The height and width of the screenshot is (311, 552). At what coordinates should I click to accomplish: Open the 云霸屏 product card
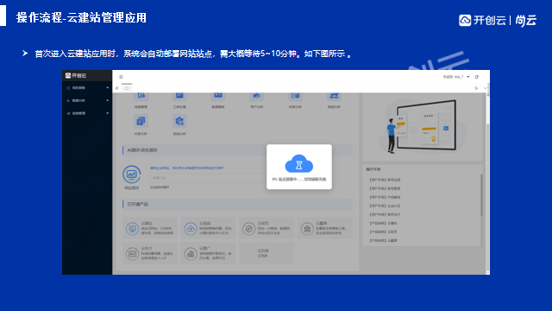click(325, 228)
